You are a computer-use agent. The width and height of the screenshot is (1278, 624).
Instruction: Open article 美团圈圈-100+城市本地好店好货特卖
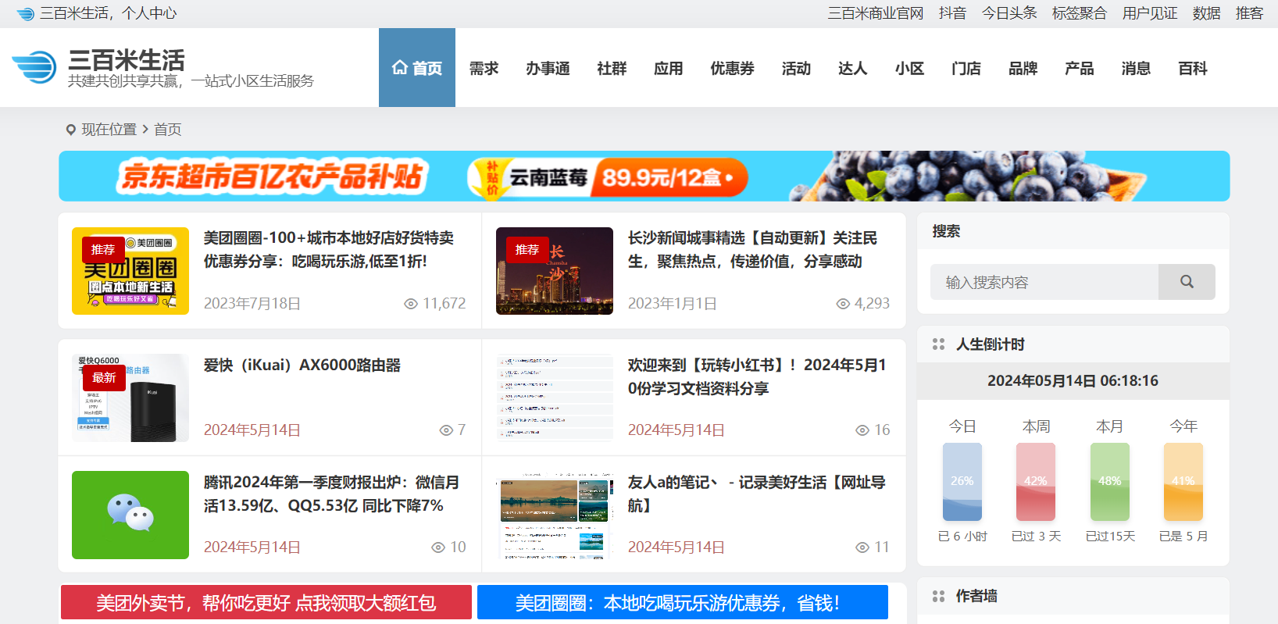329,250
